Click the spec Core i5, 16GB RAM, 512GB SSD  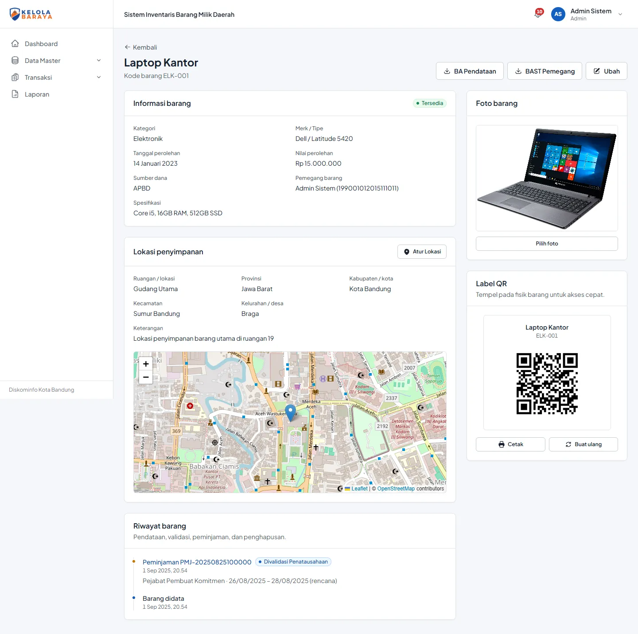tap(178, 213)
